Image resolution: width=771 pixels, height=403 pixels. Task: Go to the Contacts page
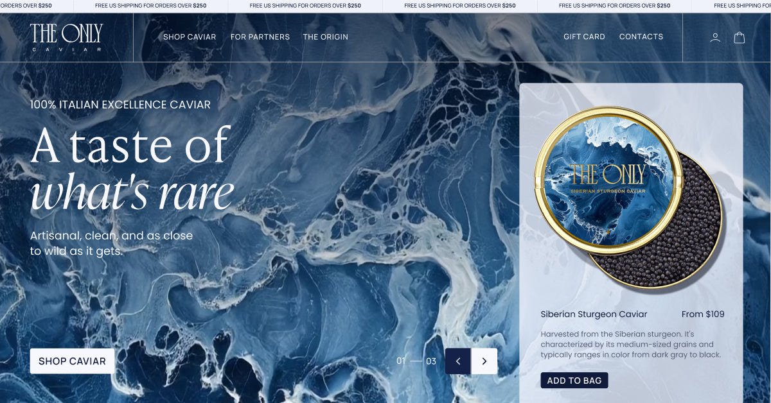coord(641,37)
